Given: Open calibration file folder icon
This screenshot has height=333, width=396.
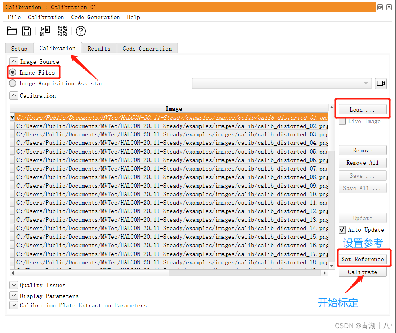Looking at the screenshot, I should point(12,31).
